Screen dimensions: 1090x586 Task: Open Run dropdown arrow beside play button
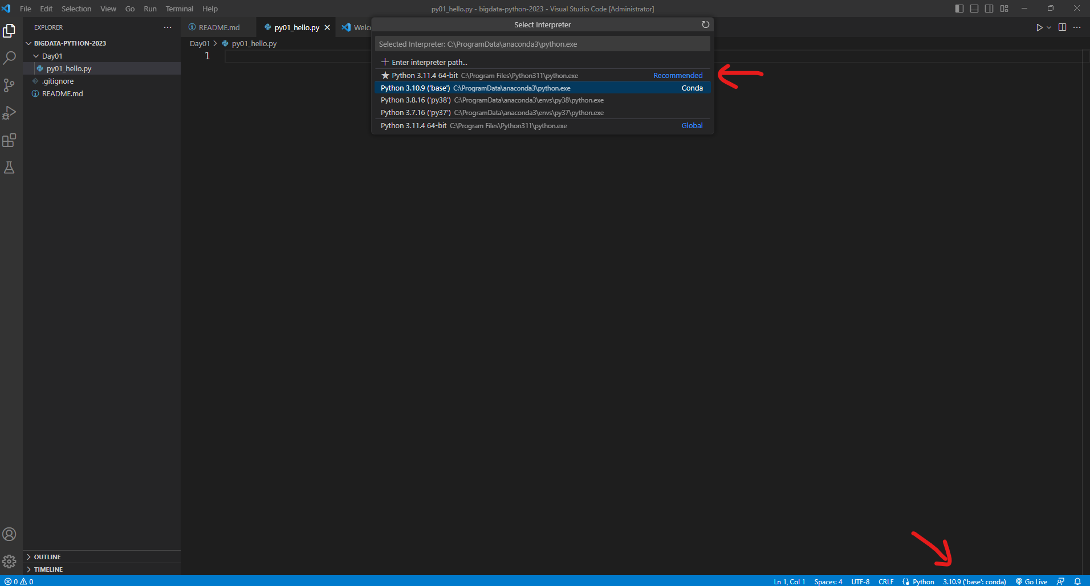[x=1049, y=27]
